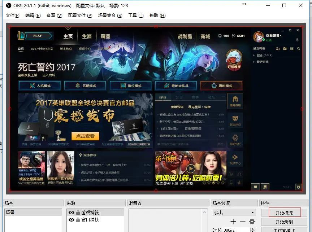
Task: Click the 点击查看 banner button
Action: click(85, 136)
